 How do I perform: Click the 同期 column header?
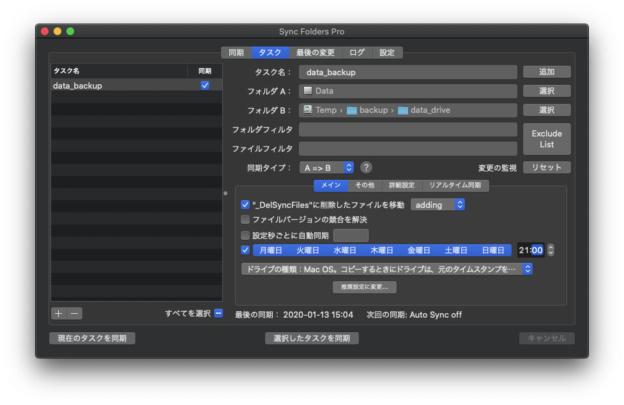point(205,71)
